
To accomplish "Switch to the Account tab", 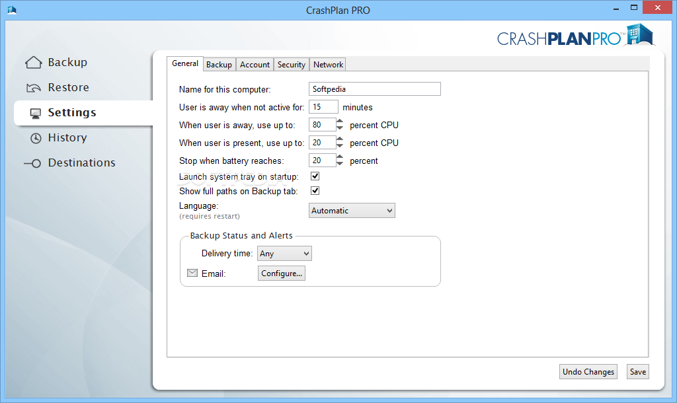I will [255, 64].
